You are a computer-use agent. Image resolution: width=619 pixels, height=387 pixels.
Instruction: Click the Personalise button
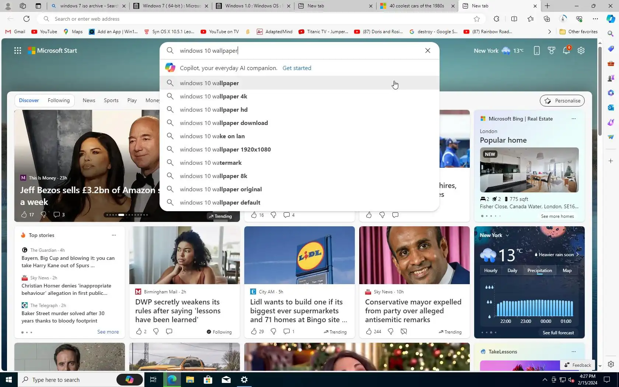[x=562, y=101]
